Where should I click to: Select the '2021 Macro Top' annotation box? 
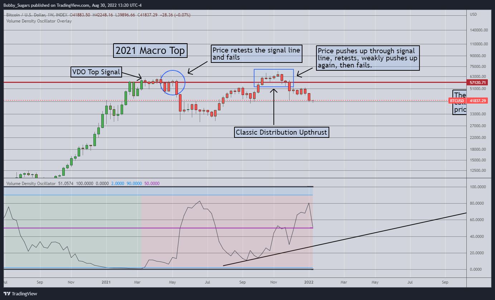[150, 51]
